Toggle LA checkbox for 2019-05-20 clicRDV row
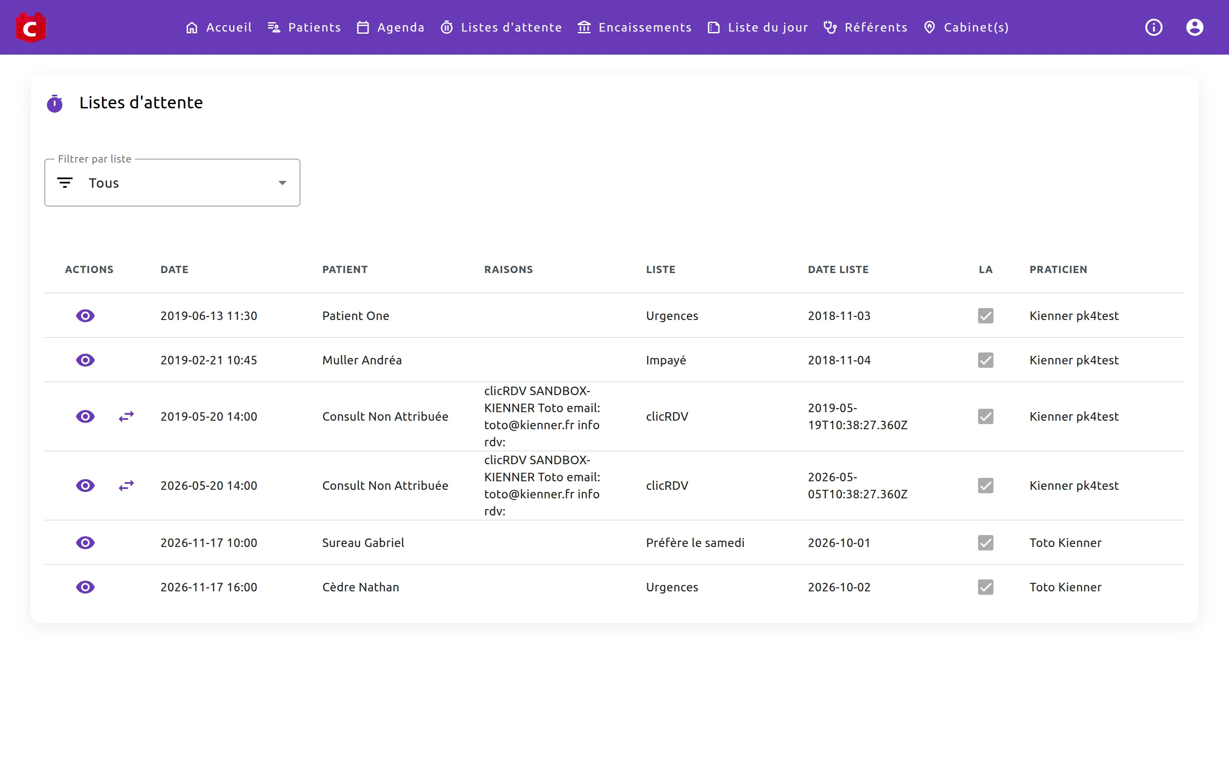This screenshot has height=768, width=1229. 986,416
